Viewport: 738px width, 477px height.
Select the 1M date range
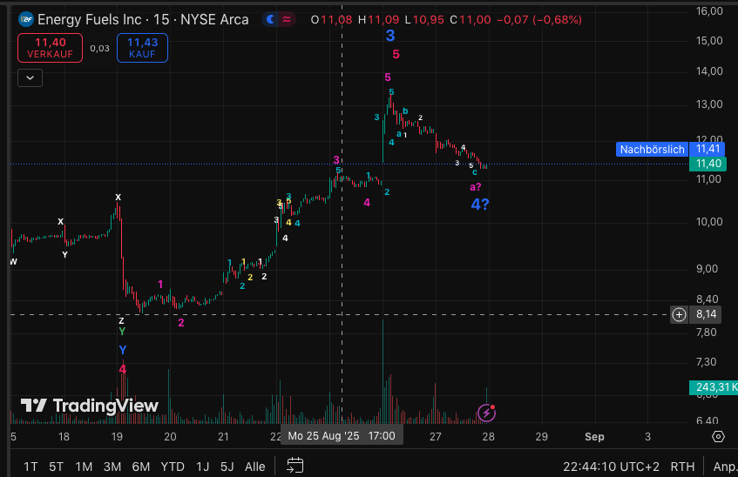(84, 467)
